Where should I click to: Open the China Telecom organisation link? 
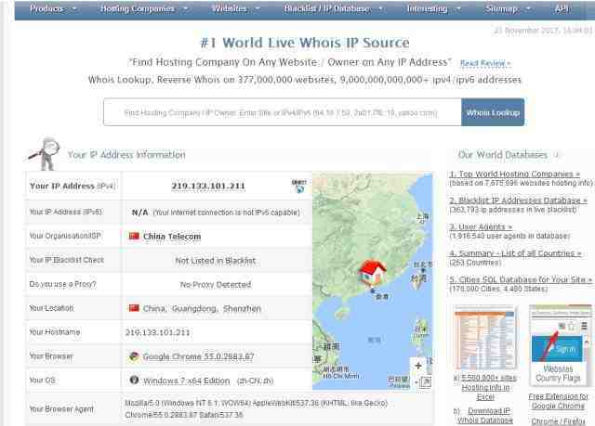tap(172, 237)
